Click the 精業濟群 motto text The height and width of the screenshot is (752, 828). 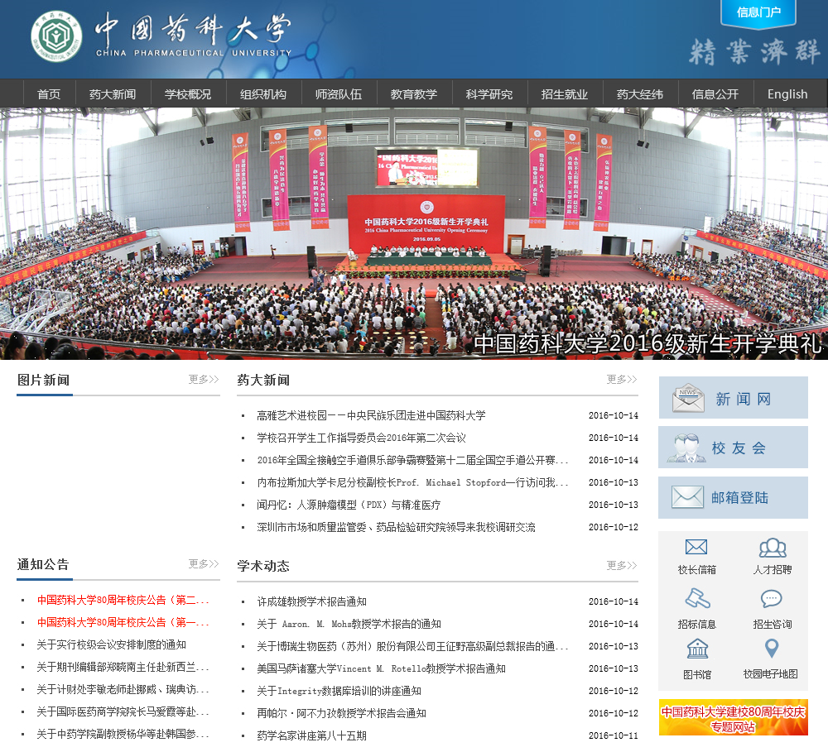tap(754, 52)
